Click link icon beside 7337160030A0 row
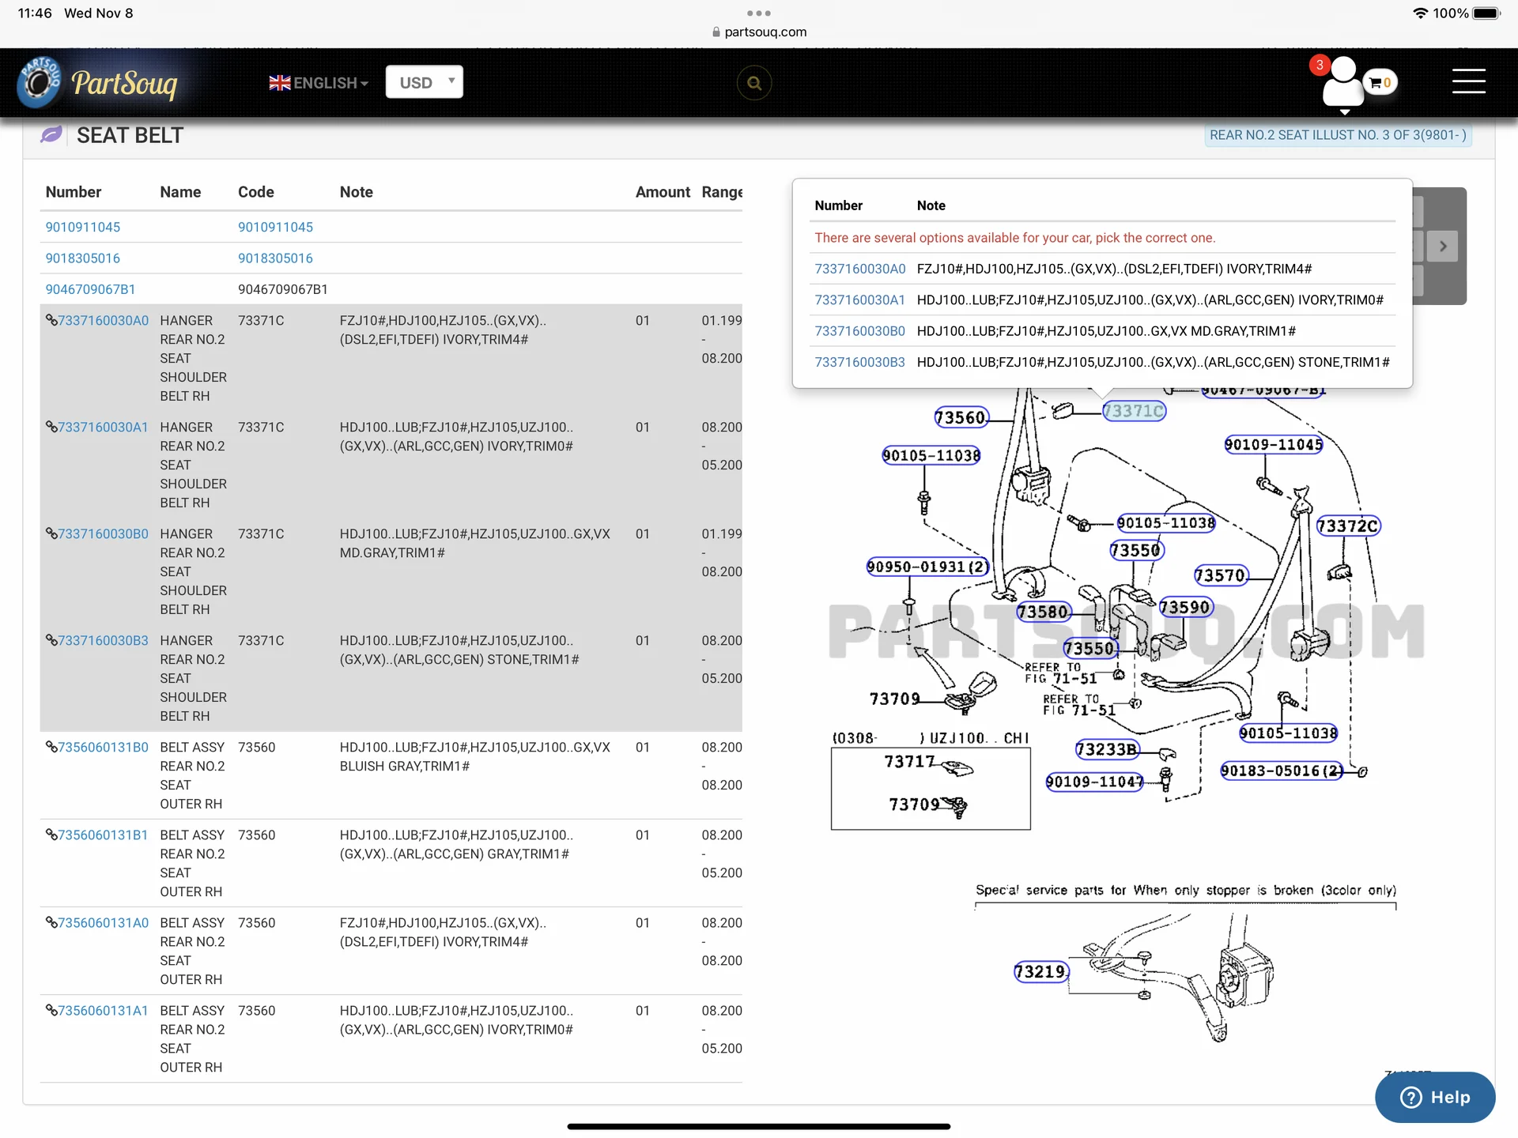 pyautogui.click(x=51, y=320)
